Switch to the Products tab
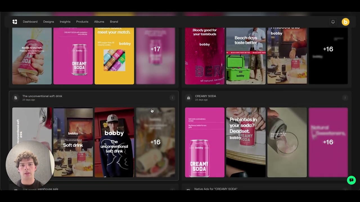 [82, 22]
